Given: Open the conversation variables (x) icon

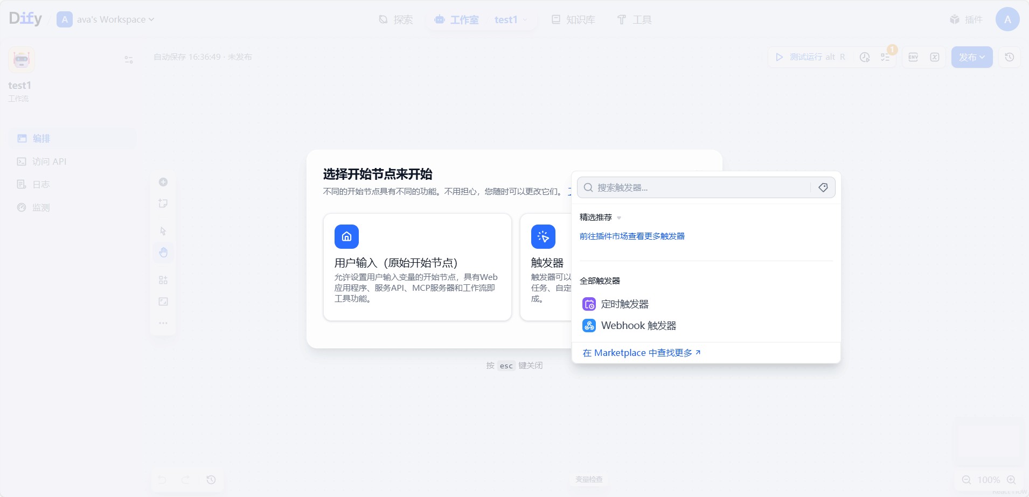Looking at the screenshot, I should pyautogui.click(x=935, y=57).
